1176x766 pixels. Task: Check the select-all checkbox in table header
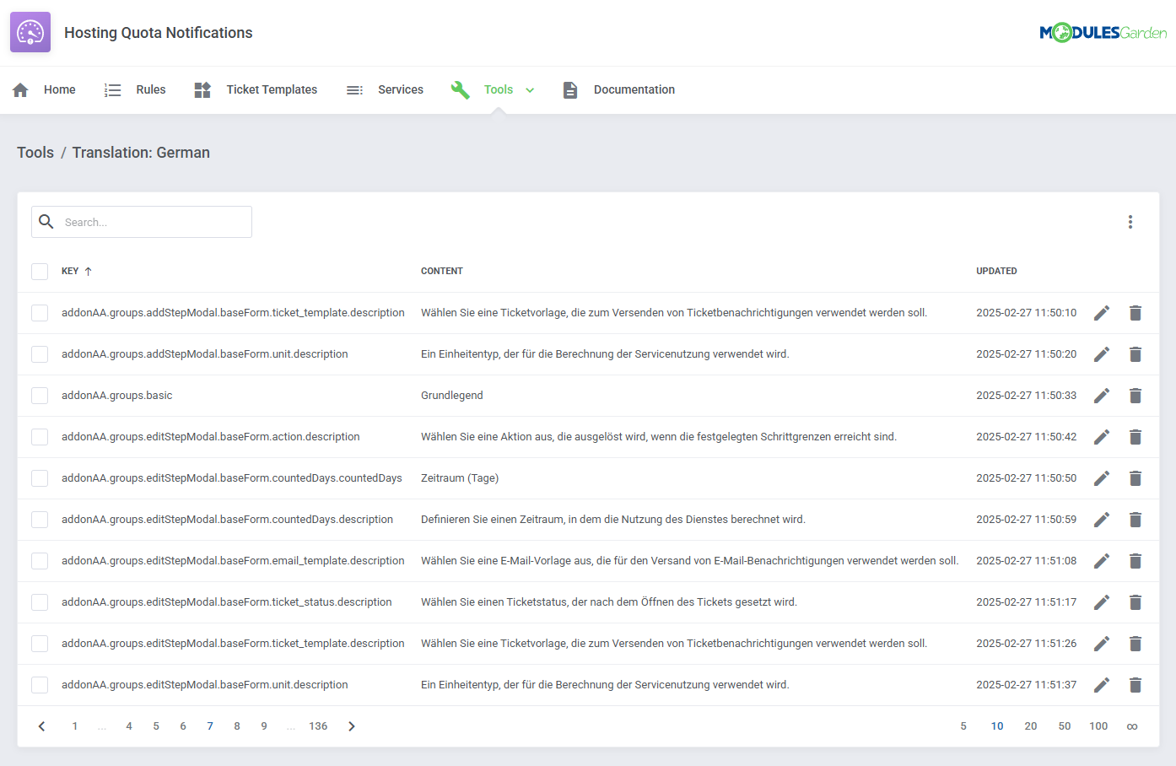coord(40,271)
